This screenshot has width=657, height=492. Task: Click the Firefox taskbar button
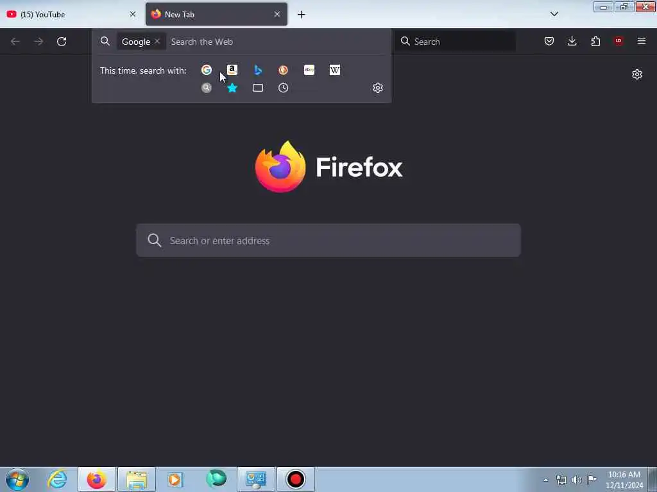click(x=97, y=479)
